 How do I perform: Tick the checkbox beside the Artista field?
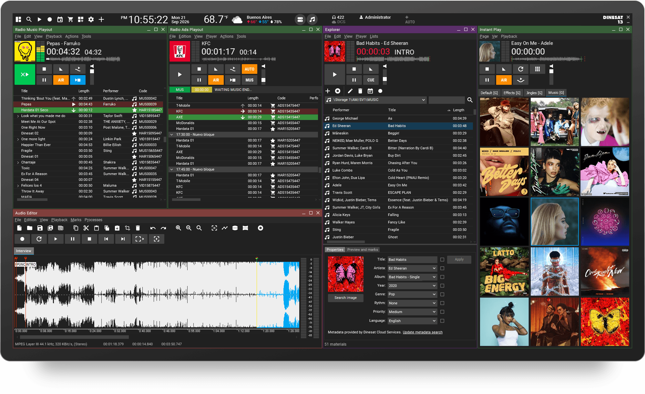point(442,268)
